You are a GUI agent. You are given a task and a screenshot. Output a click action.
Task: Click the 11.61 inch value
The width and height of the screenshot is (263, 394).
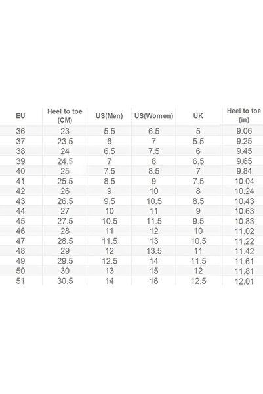point(244,262)
